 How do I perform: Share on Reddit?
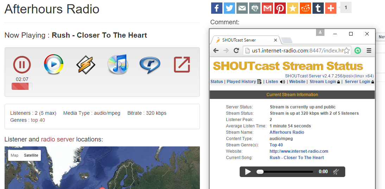pyautogui.click(x=305, y=8)
